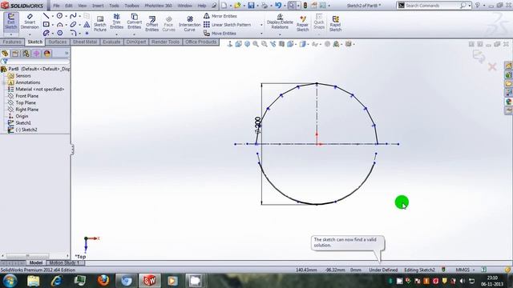Click the red X cancel sketch icon
This screenshot has width=513, height=288.
click(x=492, y=67)
